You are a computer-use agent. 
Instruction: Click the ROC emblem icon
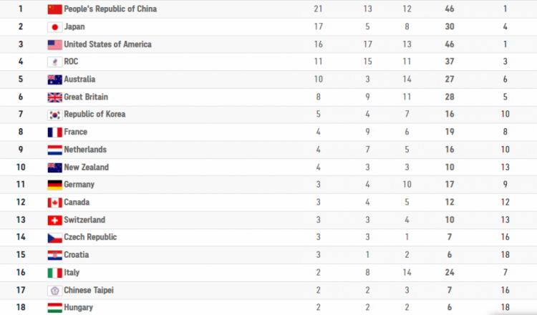[55, 62]
